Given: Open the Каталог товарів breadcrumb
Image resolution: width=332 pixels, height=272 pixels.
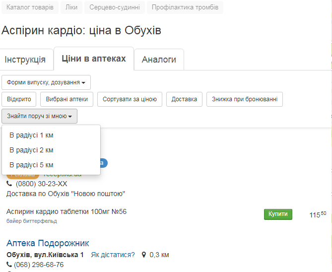Looking at the screenshot, I should click(30, 7).
